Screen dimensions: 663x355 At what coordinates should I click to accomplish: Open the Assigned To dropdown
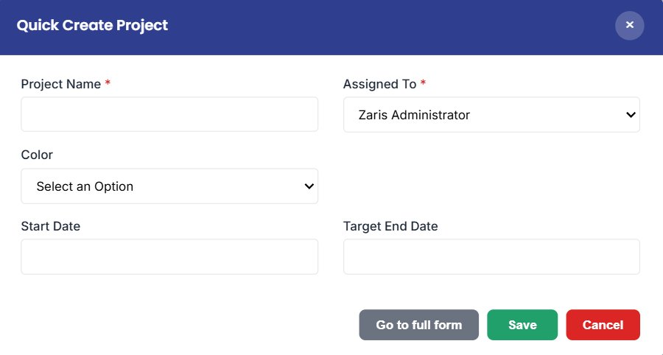(x=491, y=115)
